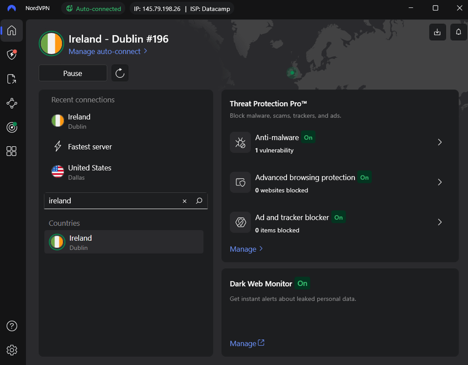The width and height of the screenshot is (468, 365).
Task: Open the file sharing sidebar icon
Action: tap(11, 79)
